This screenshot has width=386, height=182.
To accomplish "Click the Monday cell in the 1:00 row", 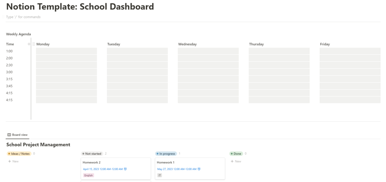I will click(x=66, y=51).
